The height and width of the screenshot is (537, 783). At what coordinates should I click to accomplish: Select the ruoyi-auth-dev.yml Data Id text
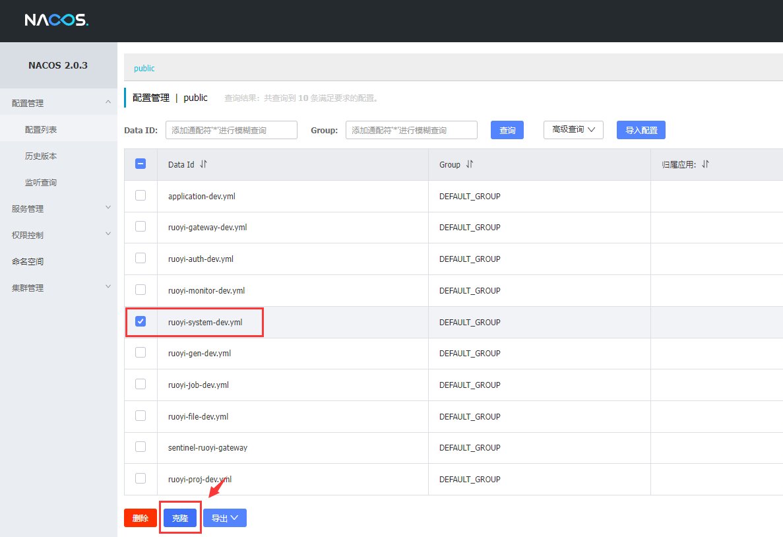[x=201, y=259]
